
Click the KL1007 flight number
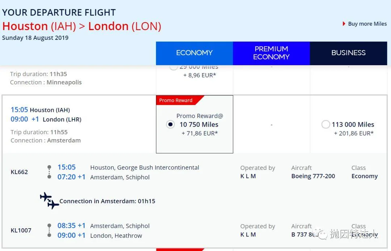[x=21, y=230]
